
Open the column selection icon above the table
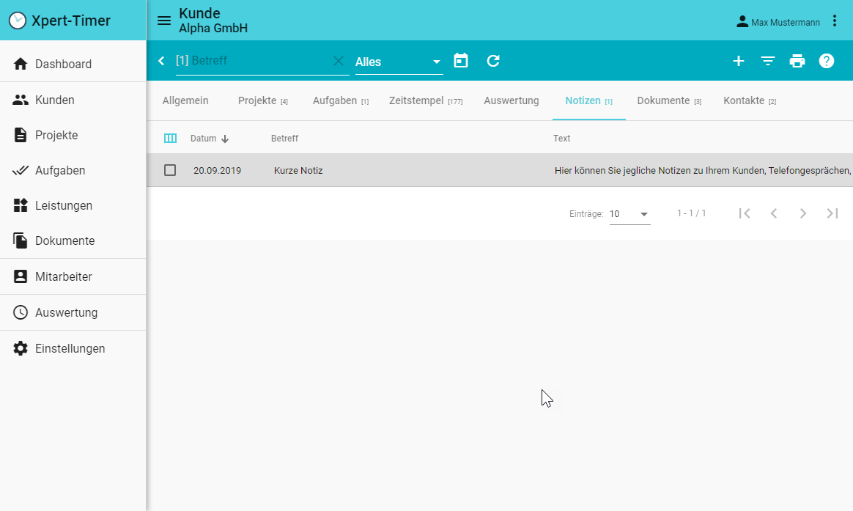coord(171,138)
